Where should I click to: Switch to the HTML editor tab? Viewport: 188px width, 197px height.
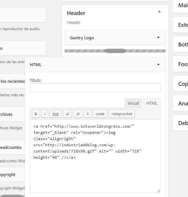coord(152,103)
